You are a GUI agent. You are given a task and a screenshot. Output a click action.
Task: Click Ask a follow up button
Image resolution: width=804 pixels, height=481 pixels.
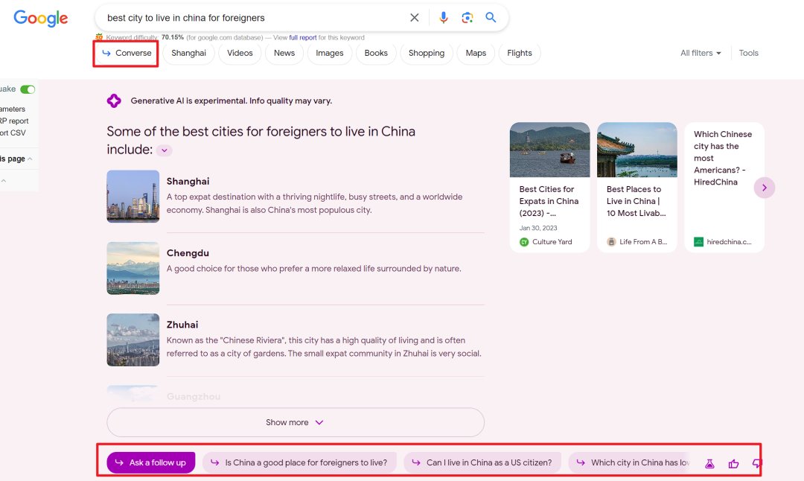click(x=150, y=462)
